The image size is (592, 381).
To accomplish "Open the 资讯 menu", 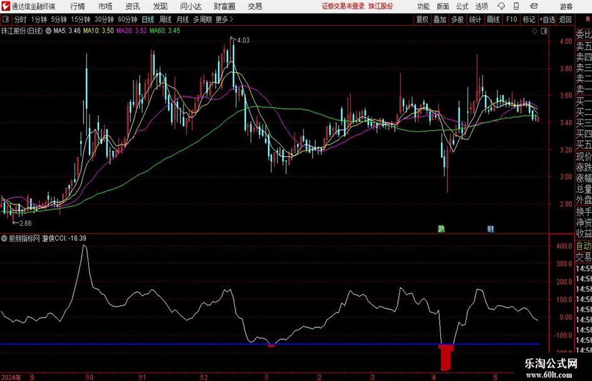I will tap(132, 6).
